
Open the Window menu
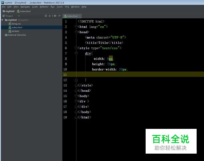(75, 7)
